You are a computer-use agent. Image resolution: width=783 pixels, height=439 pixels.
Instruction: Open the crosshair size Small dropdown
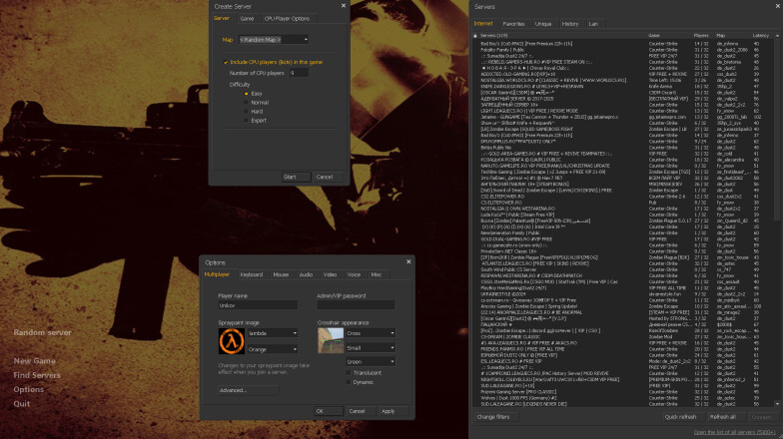coord(371,347)
